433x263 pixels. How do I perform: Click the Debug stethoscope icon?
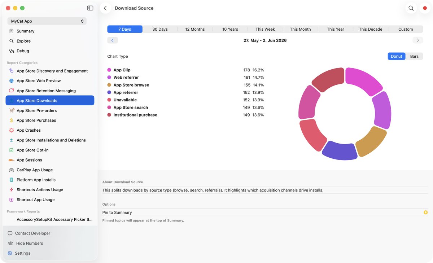12,51
